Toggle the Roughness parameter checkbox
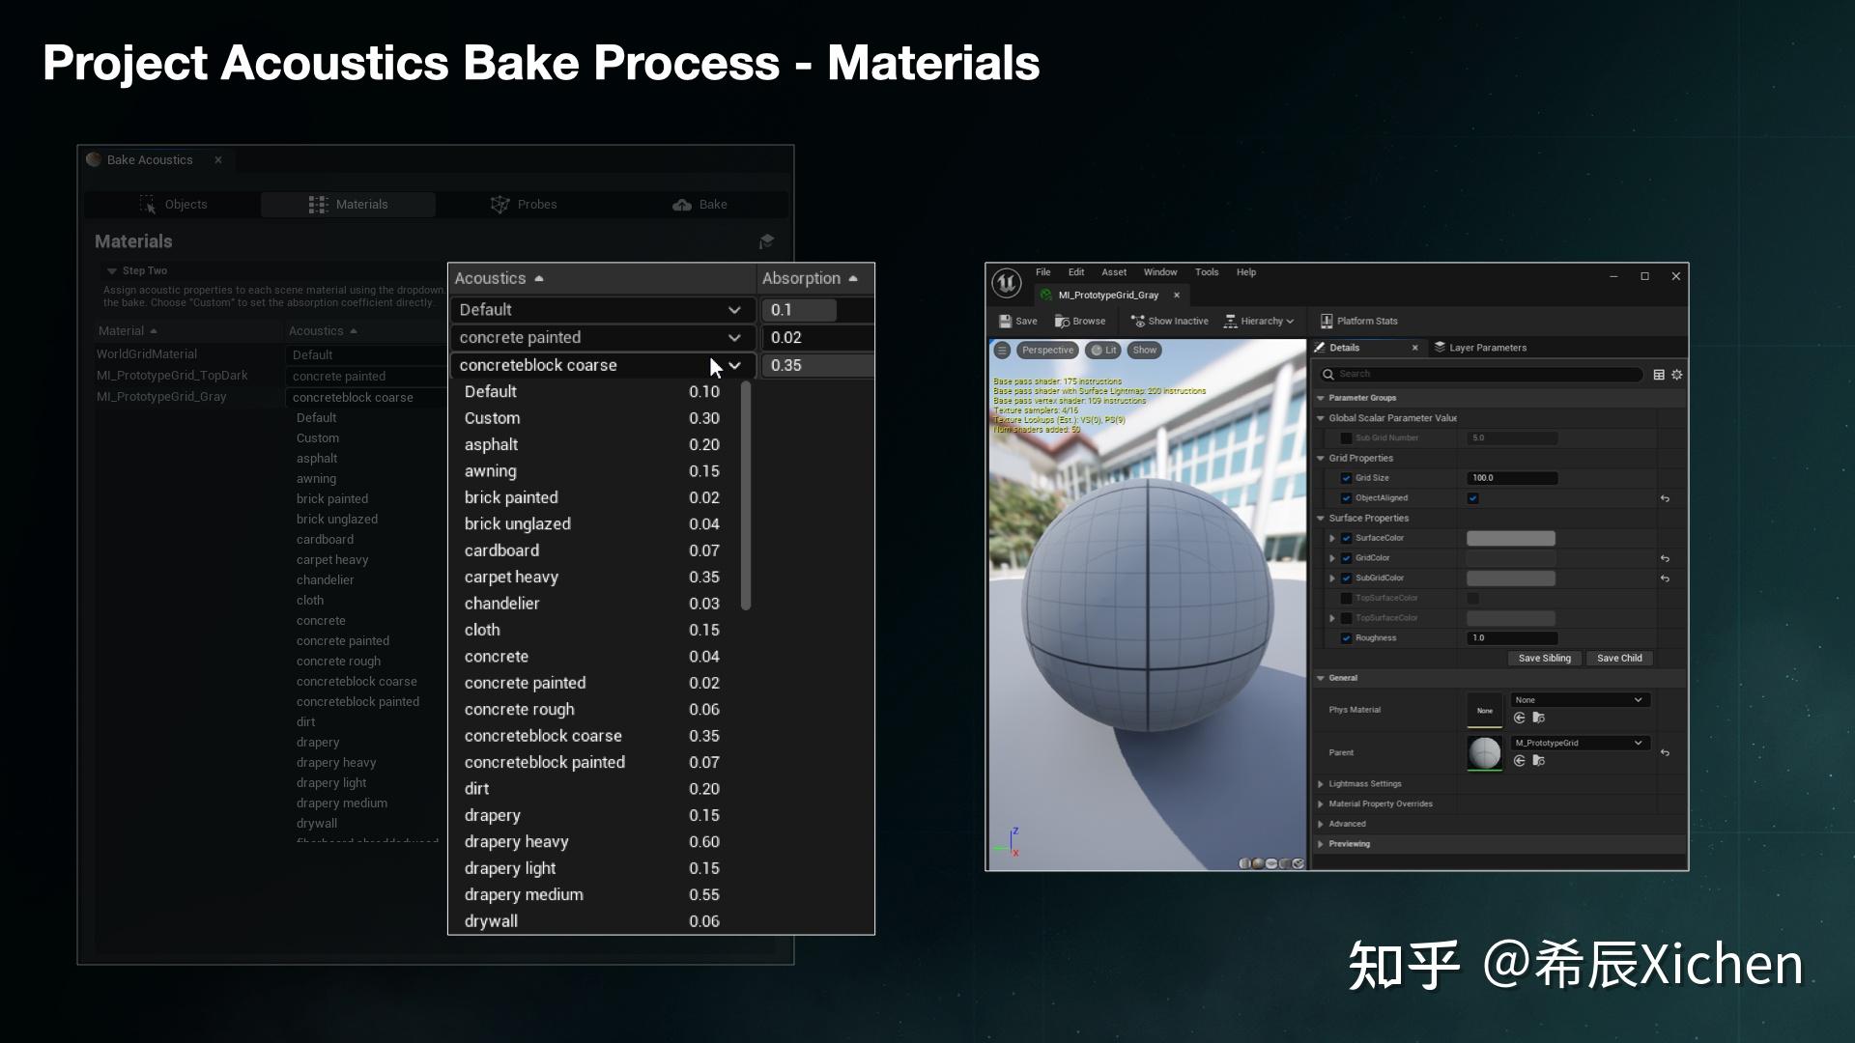Viewport: 1855px width, 1043px height. [1347, 637]
